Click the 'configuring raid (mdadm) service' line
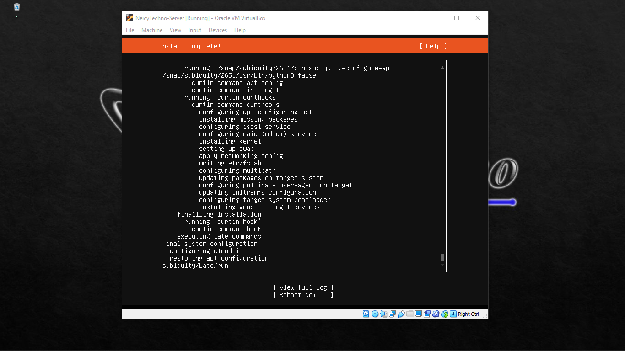The image size is (625, 351). coord(258,134)
